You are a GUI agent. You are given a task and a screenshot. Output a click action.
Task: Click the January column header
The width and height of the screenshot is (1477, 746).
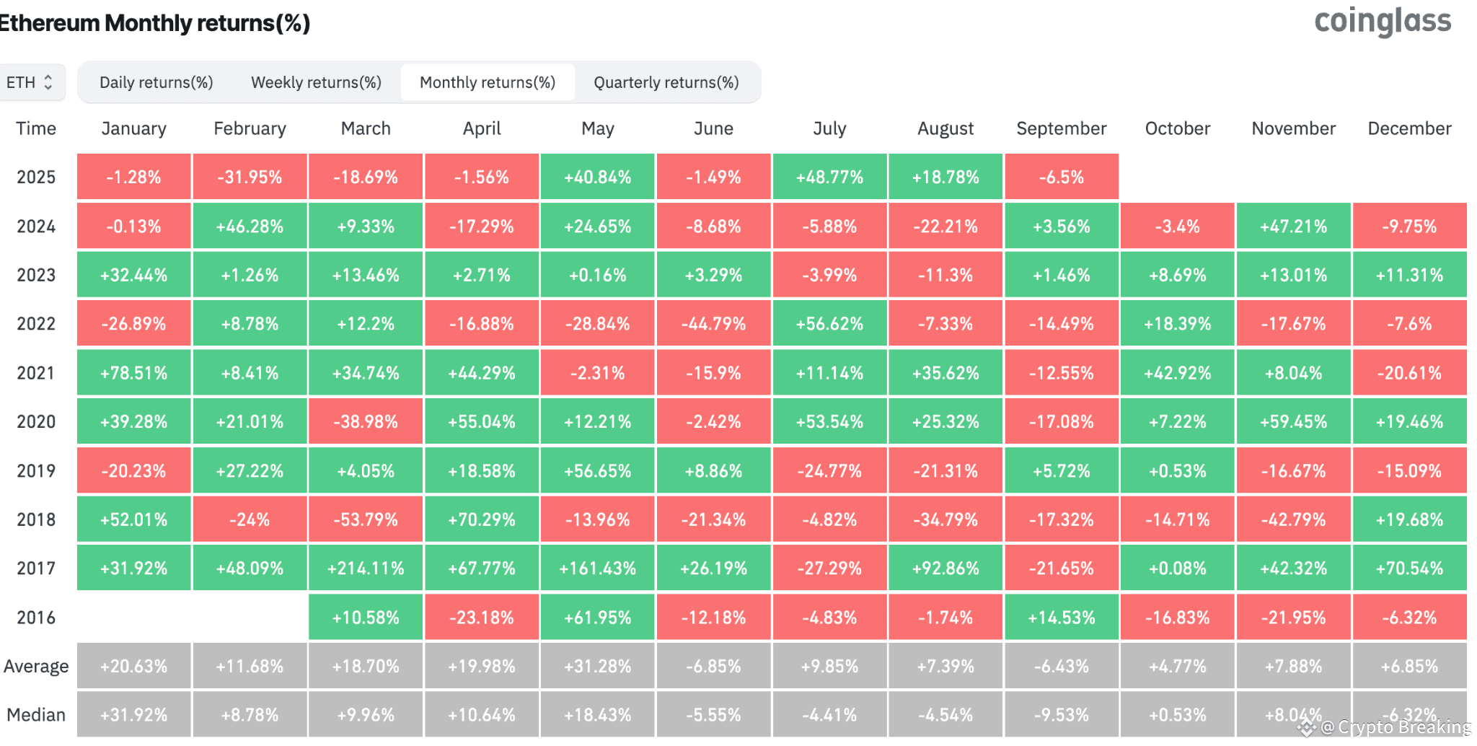134,128
